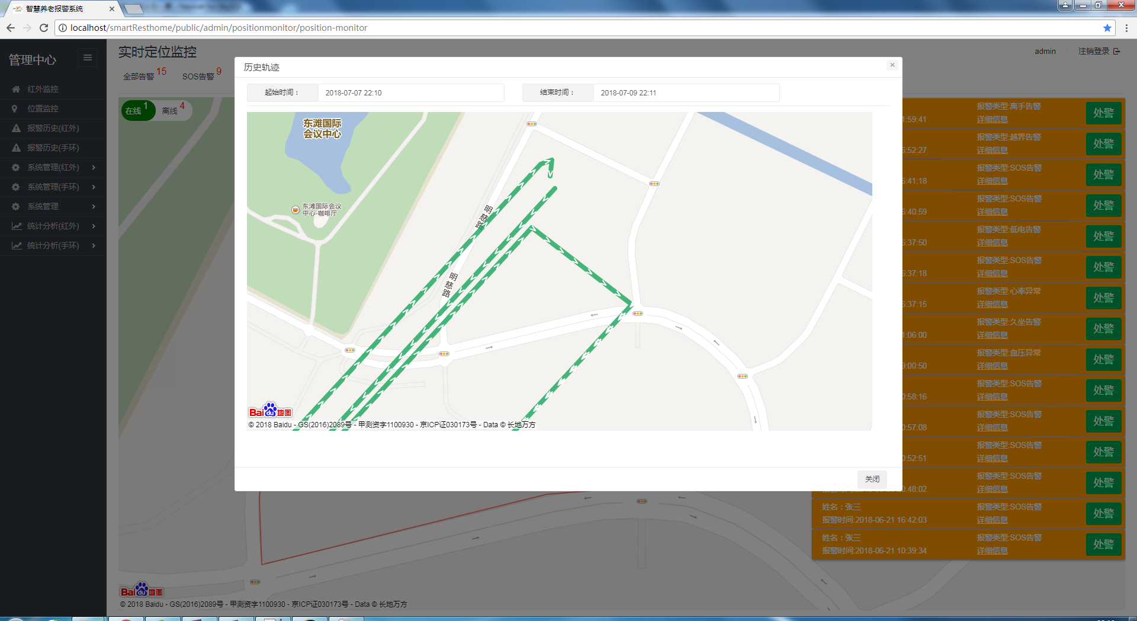Expand the 系统管理(红外) submenu
Image resolution: width=1137 pixels, height=621 pixels.
[x=53, y=167]
